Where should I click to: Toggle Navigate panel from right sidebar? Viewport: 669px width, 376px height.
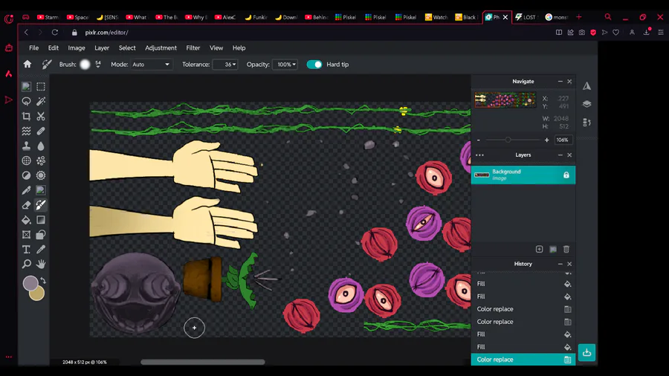coord(586,86)
